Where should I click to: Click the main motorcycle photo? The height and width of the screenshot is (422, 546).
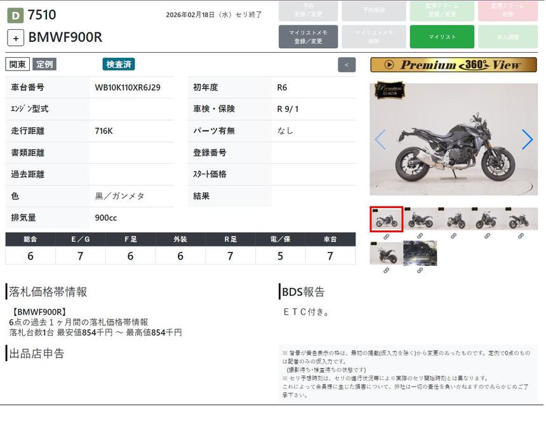(453, 140)
